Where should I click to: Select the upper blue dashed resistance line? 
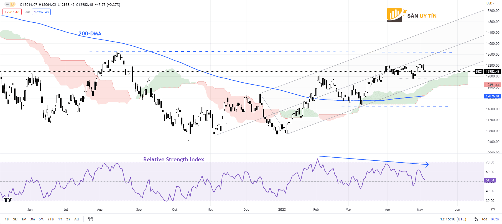[x=271, y=51]
